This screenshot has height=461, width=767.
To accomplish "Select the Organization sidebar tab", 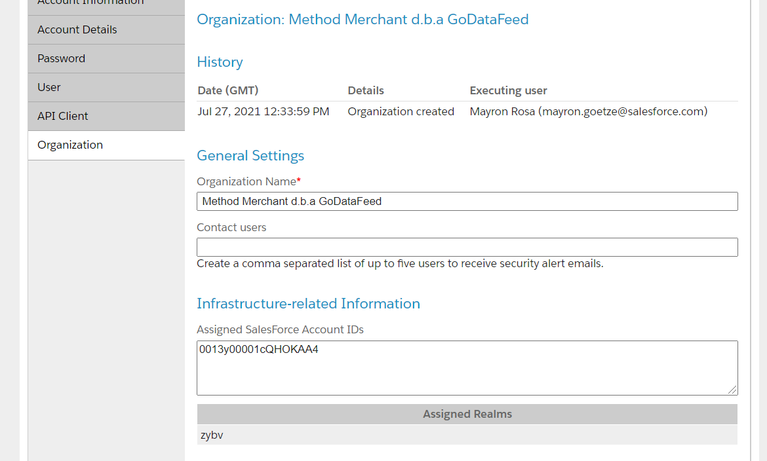I will (106, 145).
